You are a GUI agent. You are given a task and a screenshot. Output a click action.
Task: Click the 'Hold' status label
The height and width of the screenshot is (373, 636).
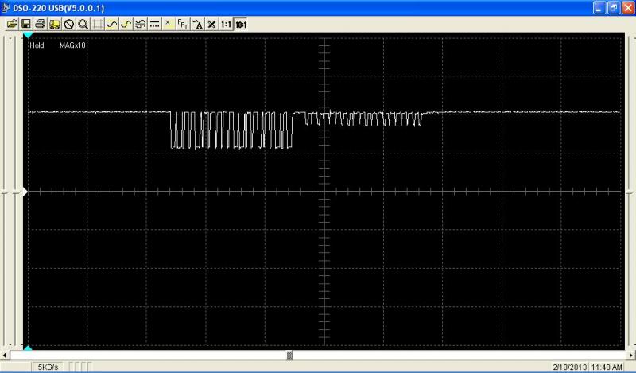[37, 45]
